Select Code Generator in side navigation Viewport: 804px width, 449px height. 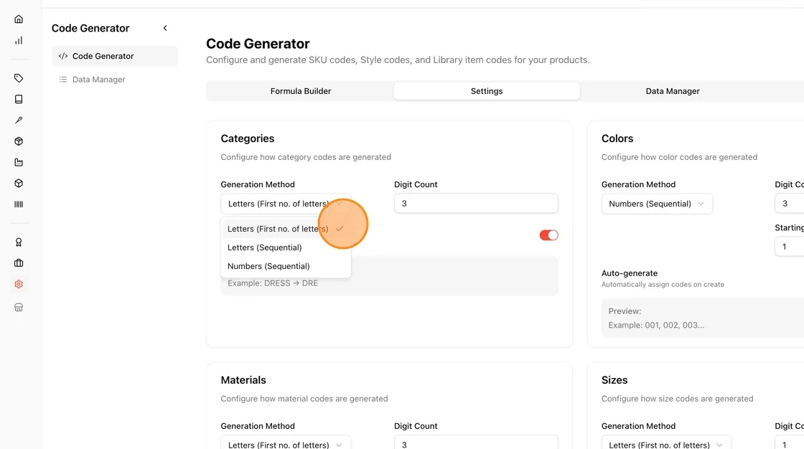tap(115, 57)
